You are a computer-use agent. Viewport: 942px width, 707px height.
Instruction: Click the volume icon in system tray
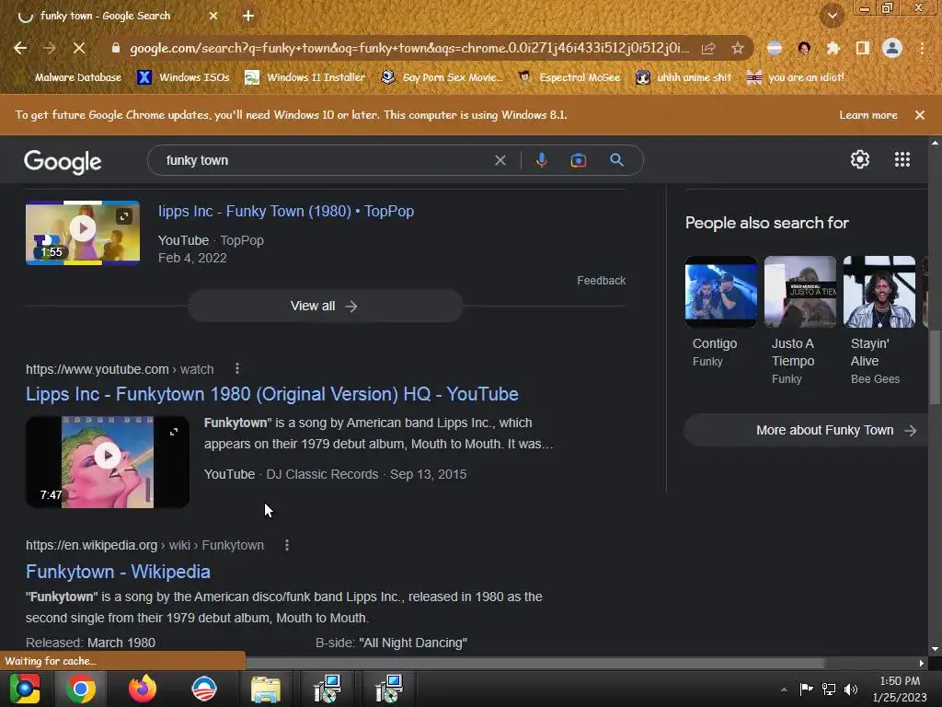pyautogui.click(x=851, y=690)
